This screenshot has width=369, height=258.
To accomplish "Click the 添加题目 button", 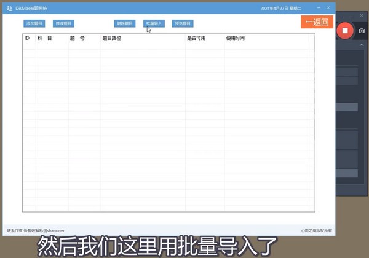I will pos(34,23).
